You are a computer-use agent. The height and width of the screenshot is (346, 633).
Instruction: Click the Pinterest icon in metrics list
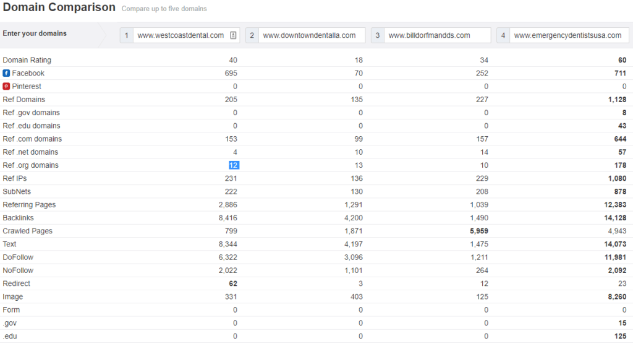point(6,87)
